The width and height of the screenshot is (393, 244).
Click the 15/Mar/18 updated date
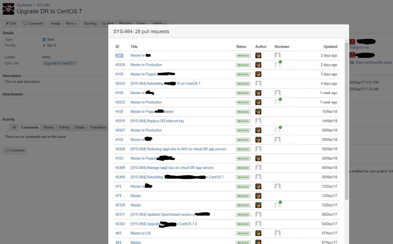tap(329, 112)
